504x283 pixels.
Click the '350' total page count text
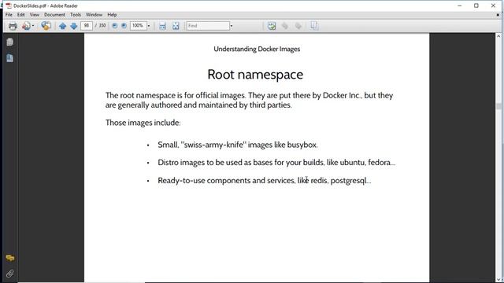click(102, 26)
